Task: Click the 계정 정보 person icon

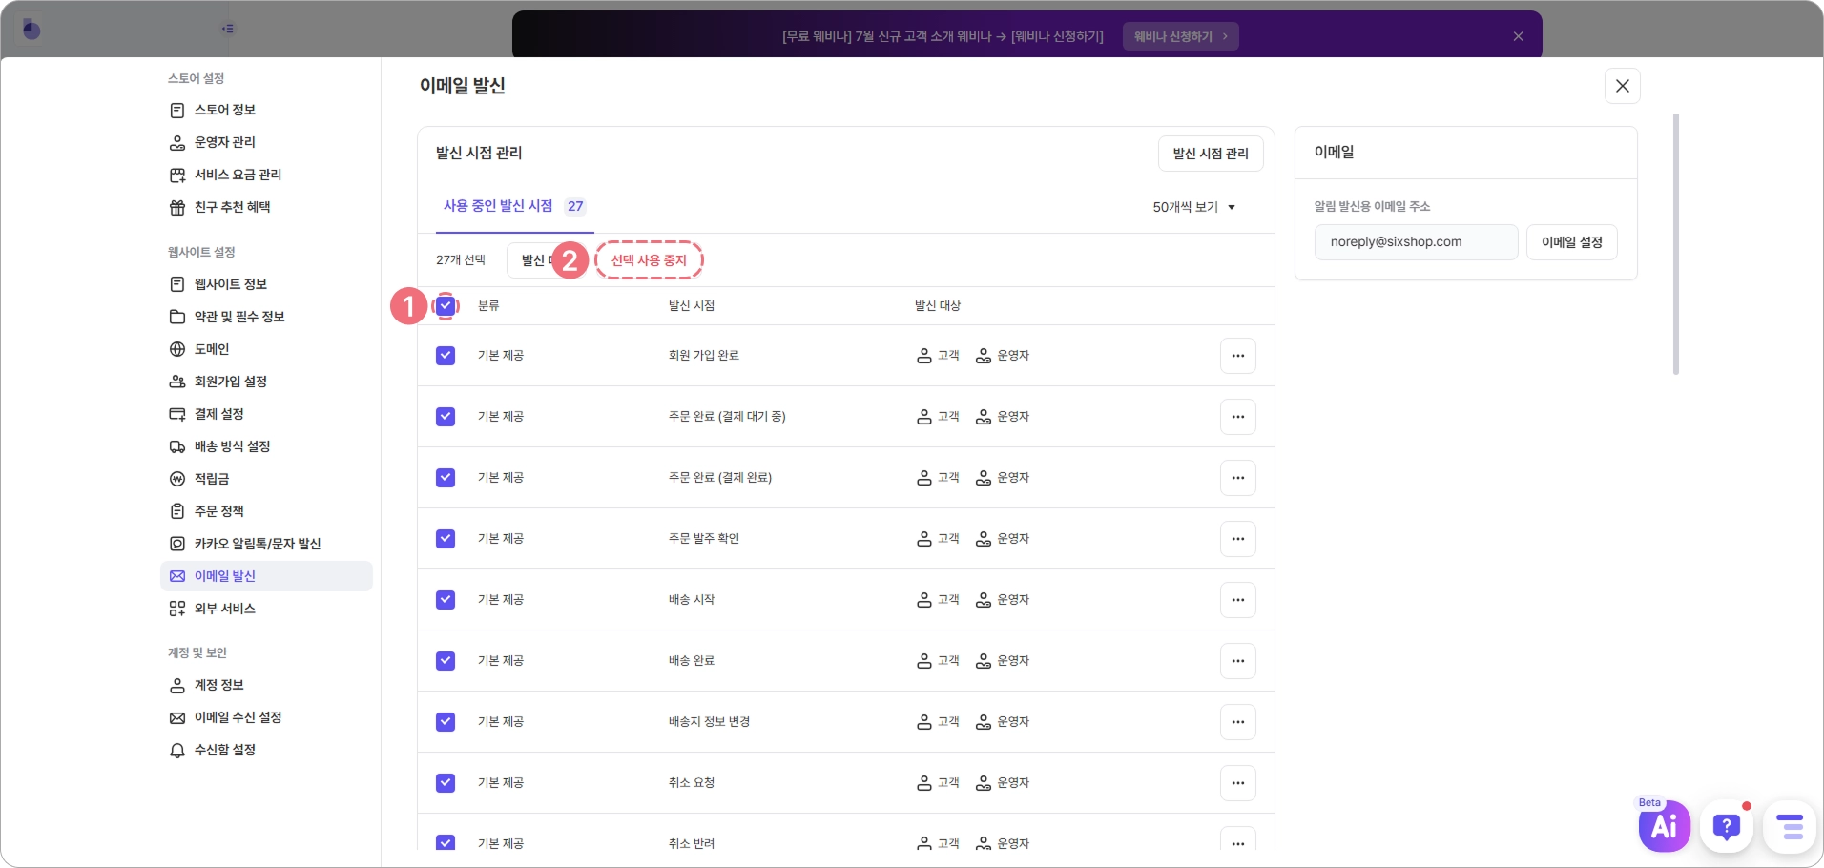Action: click(177, 685)
